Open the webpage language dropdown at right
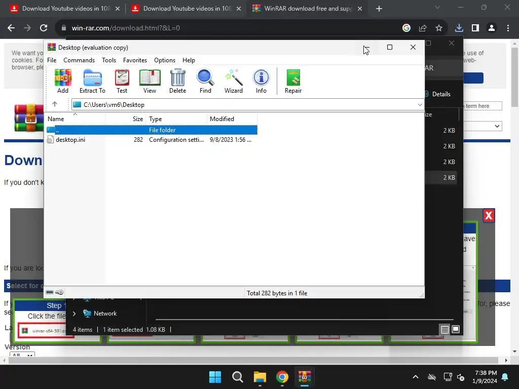 pyautogui.click(x=483, y=126)
